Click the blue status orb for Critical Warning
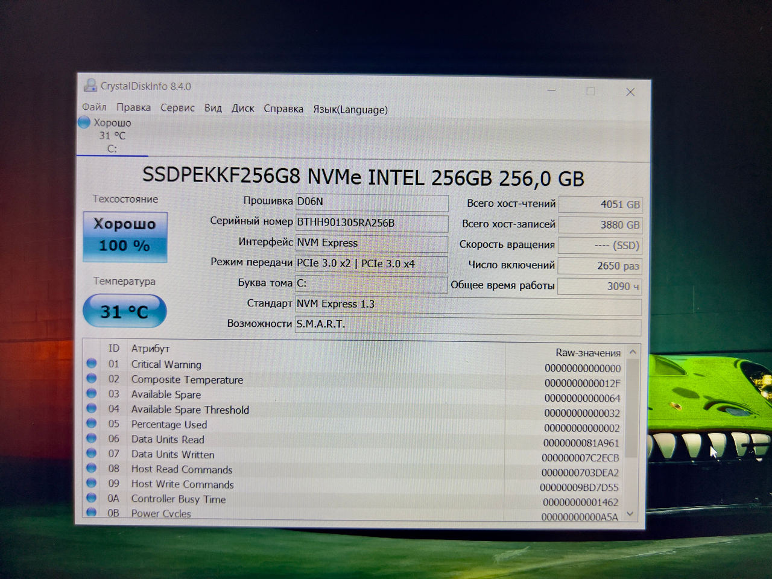Viewport: 772px width, 579px height. click(x=92, y=363)
